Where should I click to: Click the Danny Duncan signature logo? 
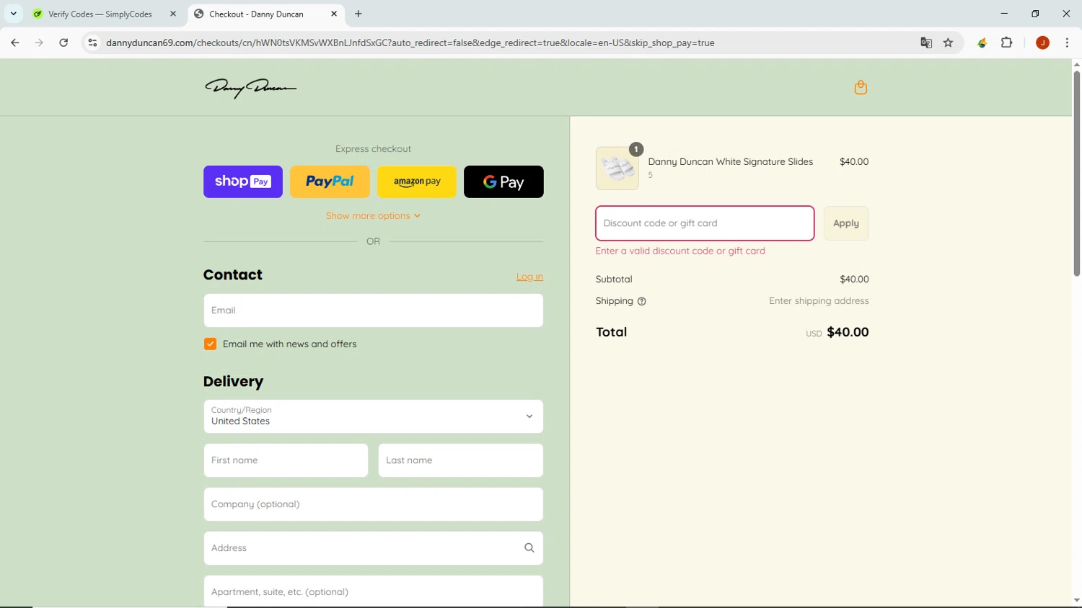(250, 88)
